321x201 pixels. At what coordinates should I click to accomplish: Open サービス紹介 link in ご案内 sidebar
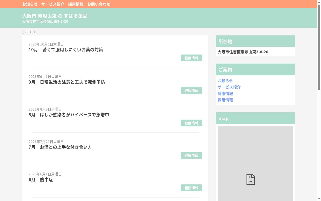229,87
